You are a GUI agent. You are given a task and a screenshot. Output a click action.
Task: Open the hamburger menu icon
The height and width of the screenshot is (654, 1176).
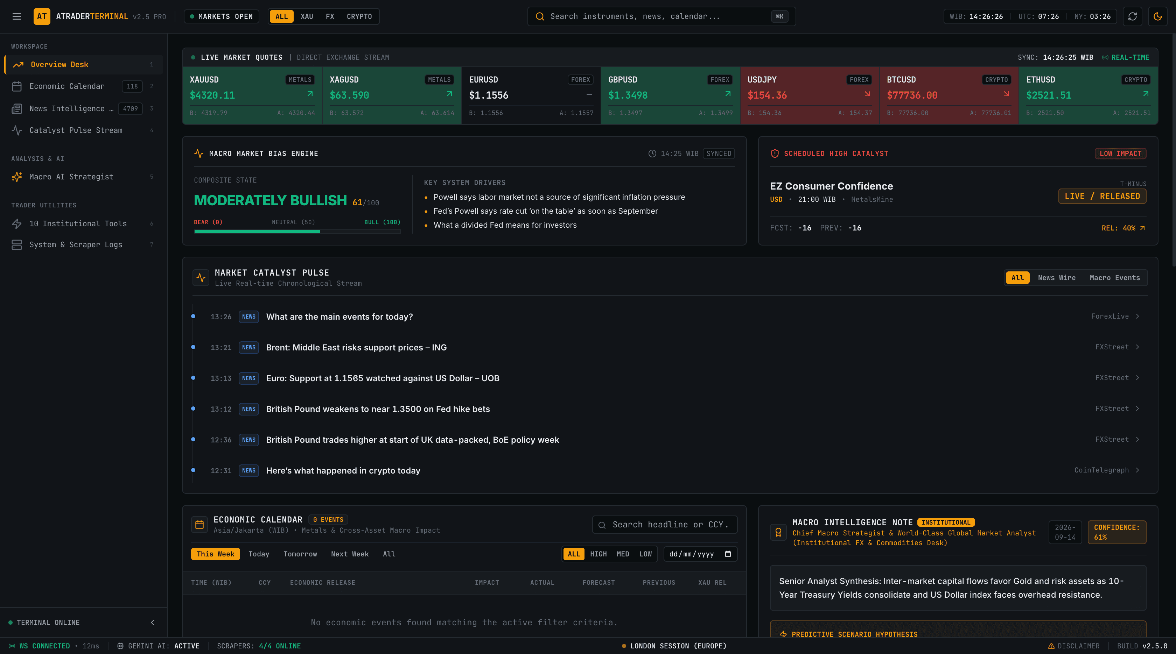[x=17, y=16]
